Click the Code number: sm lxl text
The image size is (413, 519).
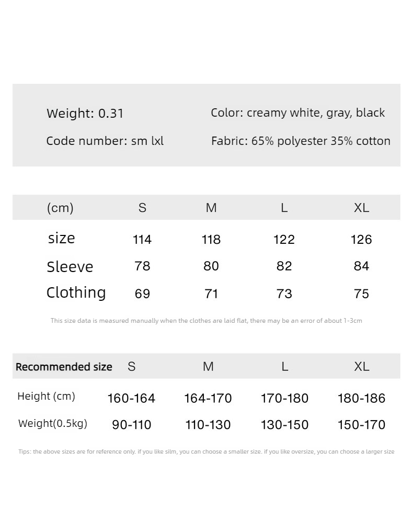click(x=105, y=141)
